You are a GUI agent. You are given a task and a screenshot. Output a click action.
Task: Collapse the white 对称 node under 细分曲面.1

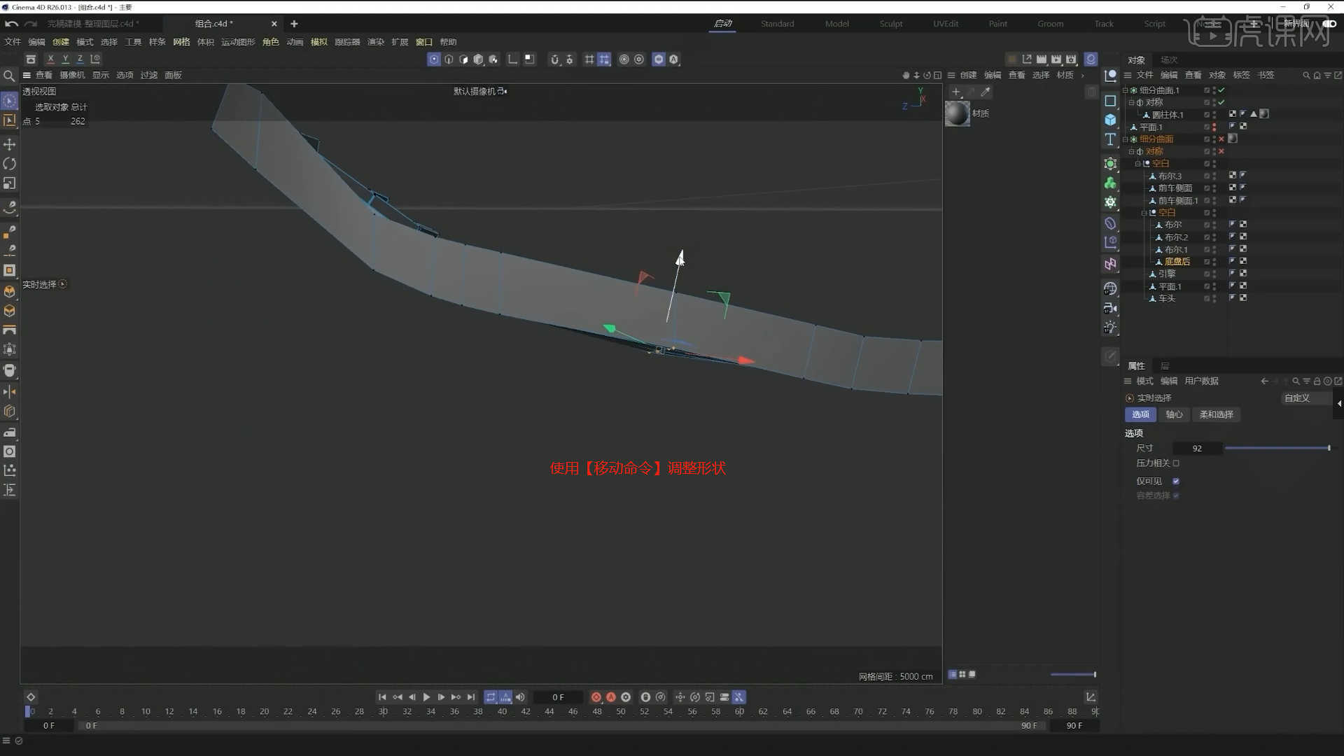coord(1132,102)
